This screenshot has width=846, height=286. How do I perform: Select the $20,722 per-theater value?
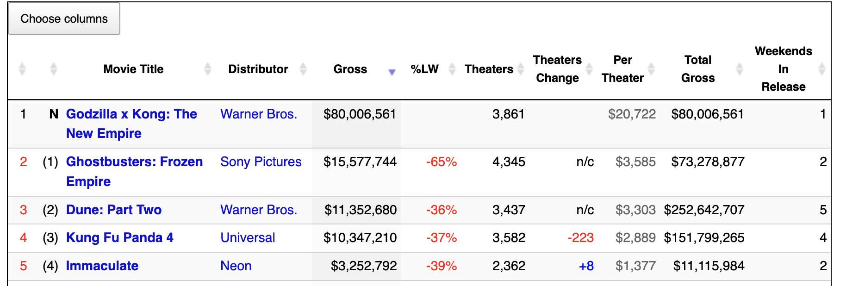coord(632,114)
